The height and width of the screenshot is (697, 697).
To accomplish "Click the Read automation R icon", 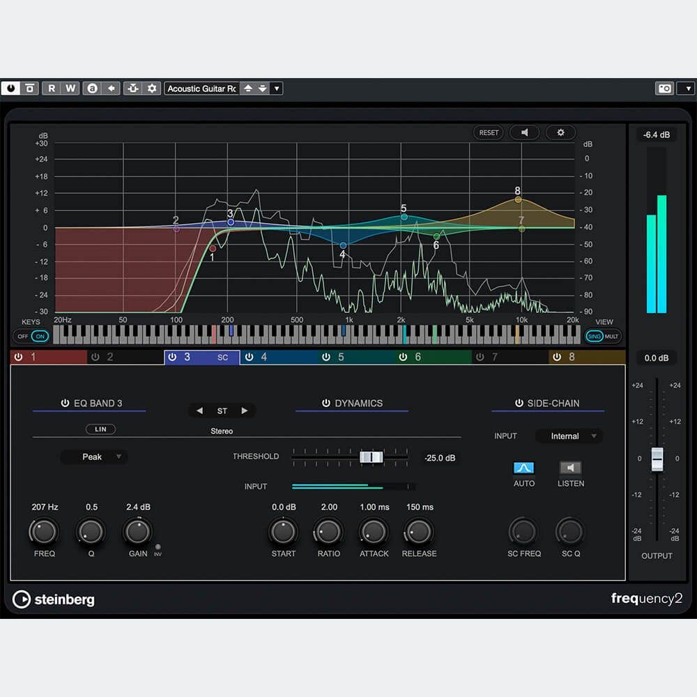I will click(x=52, y=89).
